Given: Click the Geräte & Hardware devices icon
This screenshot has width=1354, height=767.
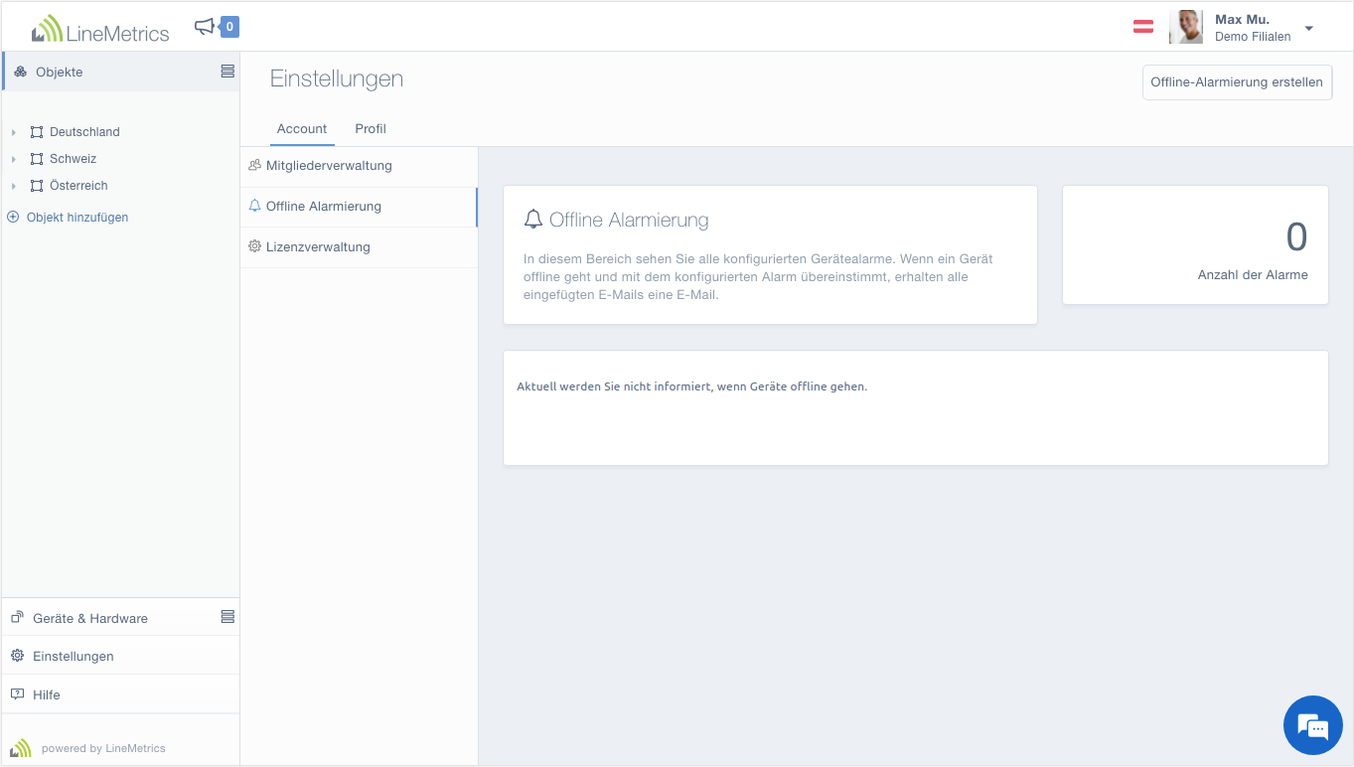Looking at the screenshot, I should click(x=17, y=617).
